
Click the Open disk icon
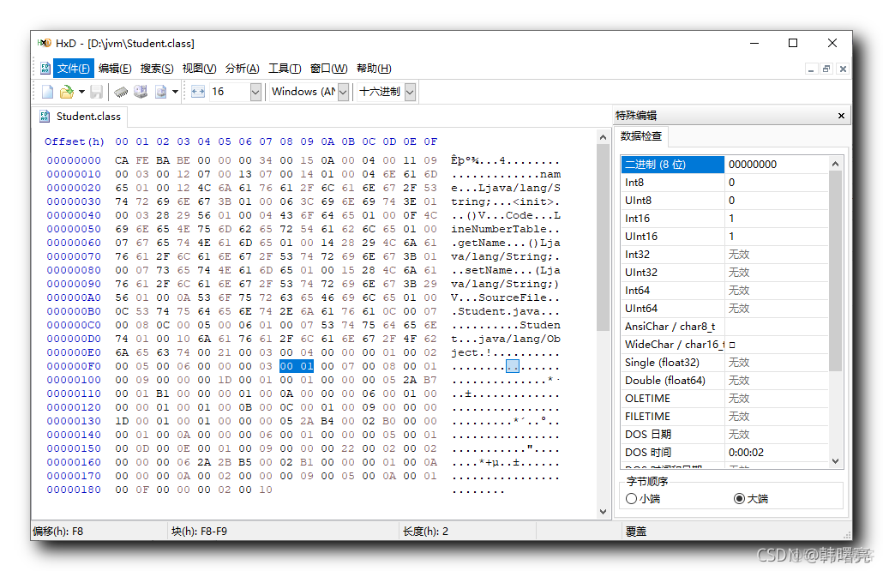141,92
